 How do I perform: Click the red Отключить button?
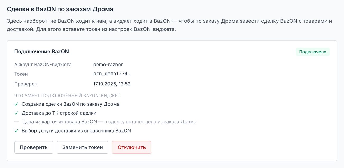[x=132, y=147]
